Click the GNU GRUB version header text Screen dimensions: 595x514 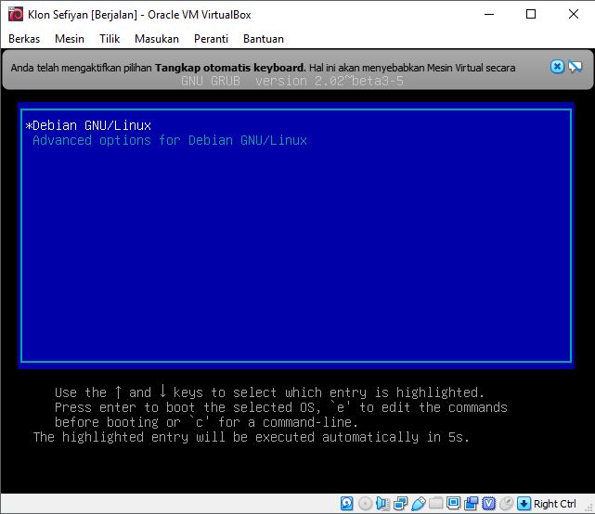(x=292, y=81)
